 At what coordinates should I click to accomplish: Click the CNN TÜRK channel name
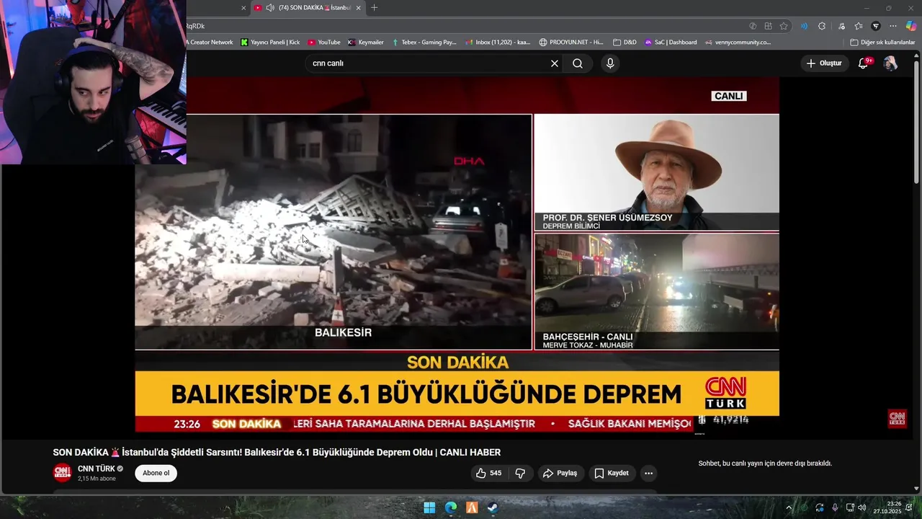click(x=97, y=469)
